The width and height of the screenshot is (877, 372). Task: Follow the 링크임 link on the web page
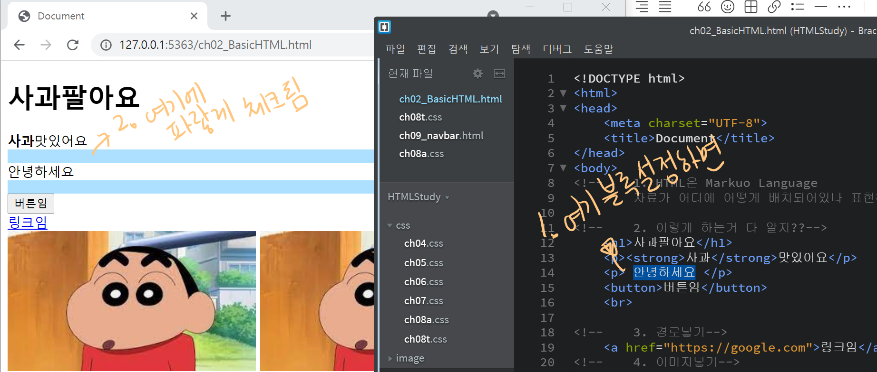click(x=28, y=222)
